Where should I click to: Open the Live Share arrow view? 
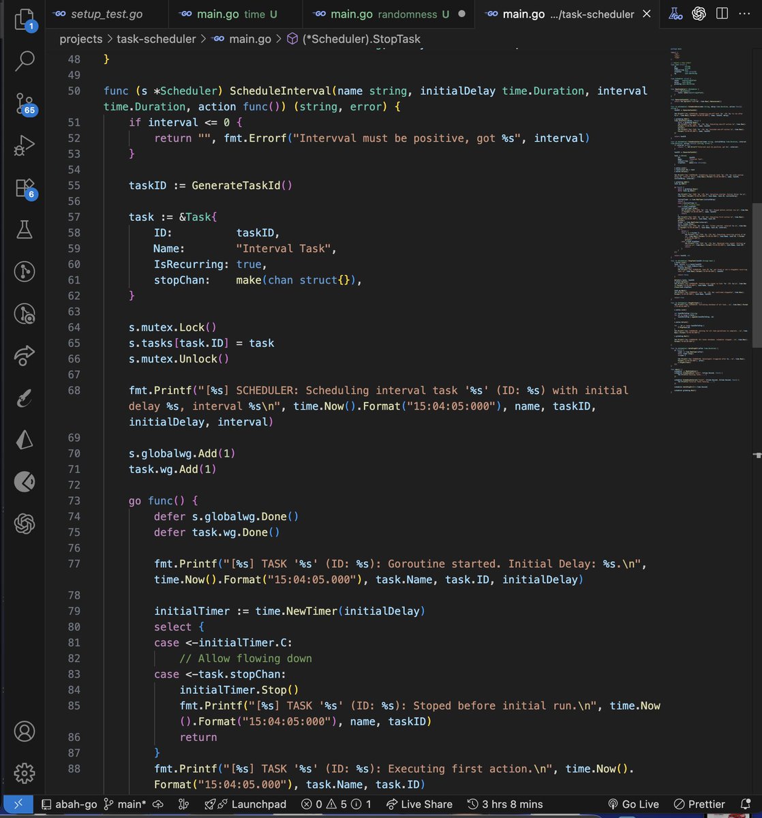(x=25, y=355)
